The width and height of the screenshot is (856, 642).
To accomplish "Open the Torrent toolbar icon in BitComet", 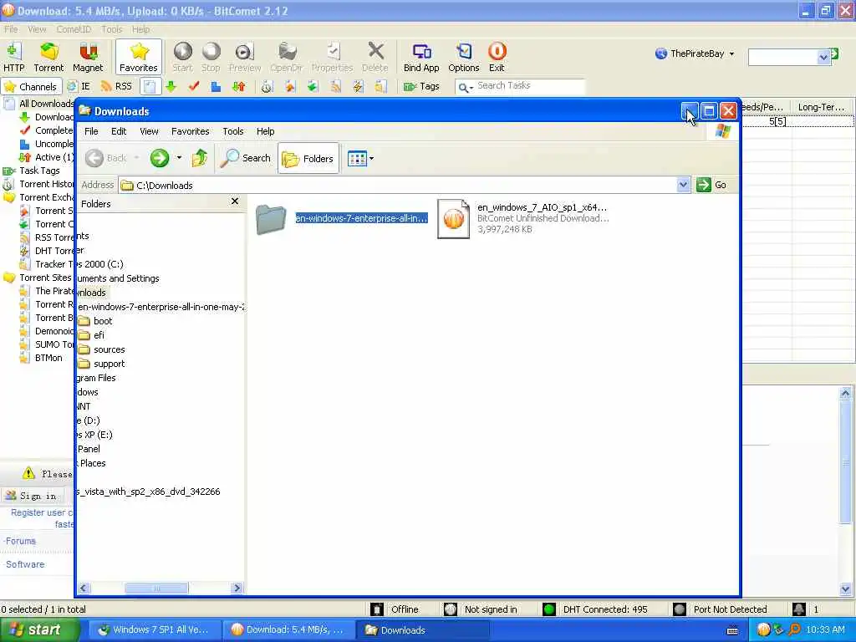I will [48, 57].
